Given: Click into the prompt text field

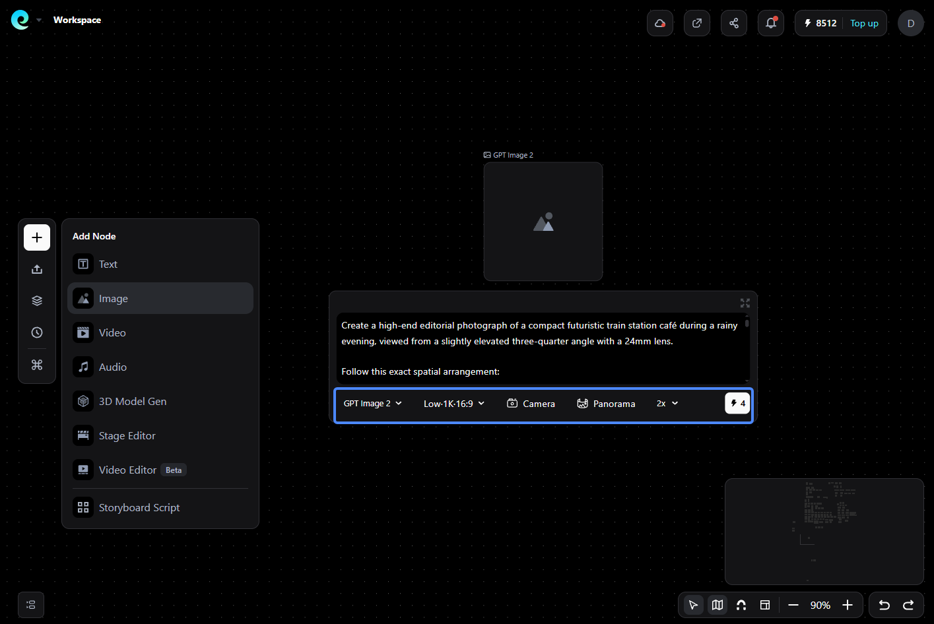Looking at the screenshot, I should click(x=542, y=348).
